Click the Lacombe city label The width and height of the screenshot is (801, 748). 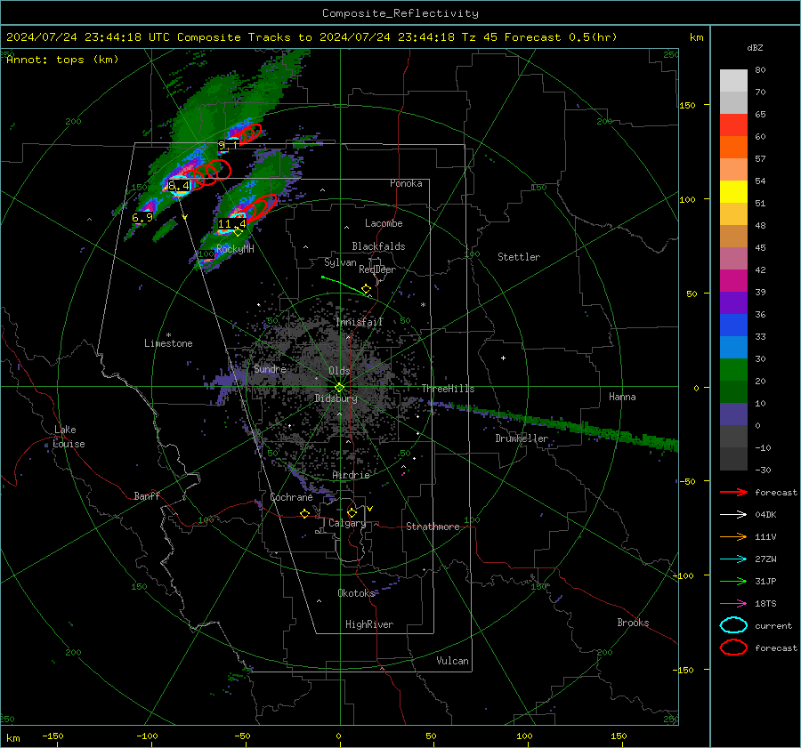click(x=384, y=223)
